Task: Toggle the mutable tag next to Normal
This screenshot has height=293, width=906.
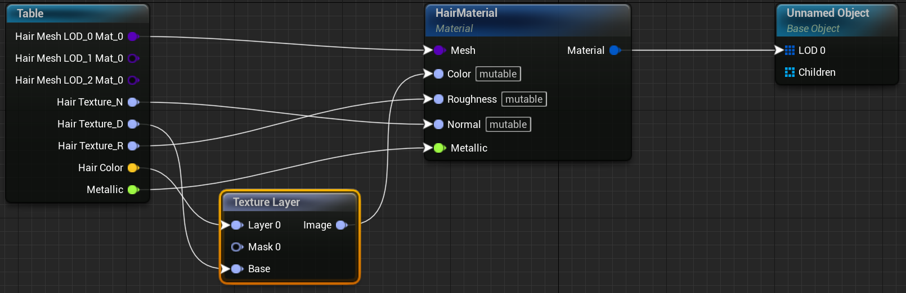Action: 508,125
